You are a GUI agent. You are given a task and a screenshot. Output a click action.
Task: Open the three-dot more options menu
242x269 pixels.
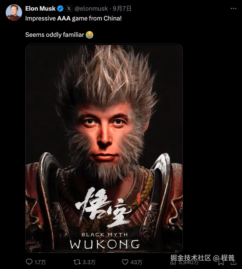(x=234, y=8)
